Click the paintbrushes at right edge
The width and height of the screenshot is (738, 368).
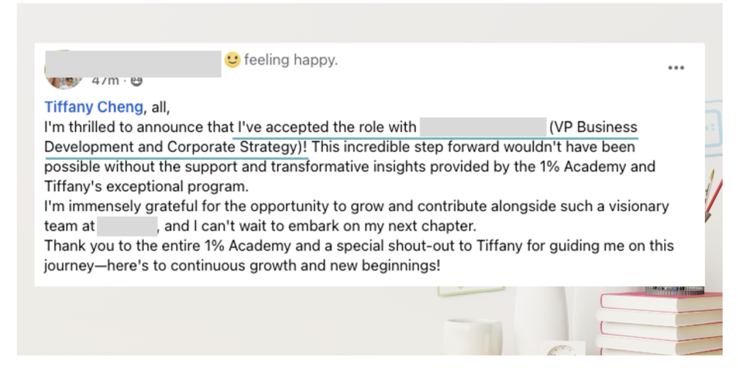click(x=713, y=193)
